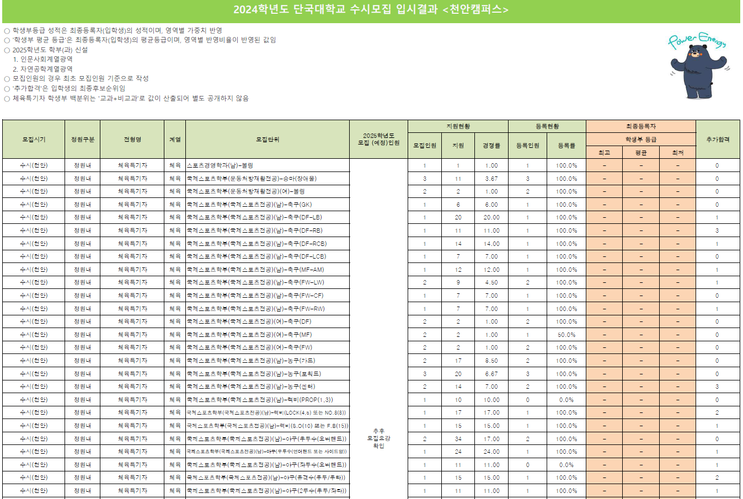Select the '모집단위' column header
The width and height of the screenshot is (743, 499).
(x=268, y=139)
